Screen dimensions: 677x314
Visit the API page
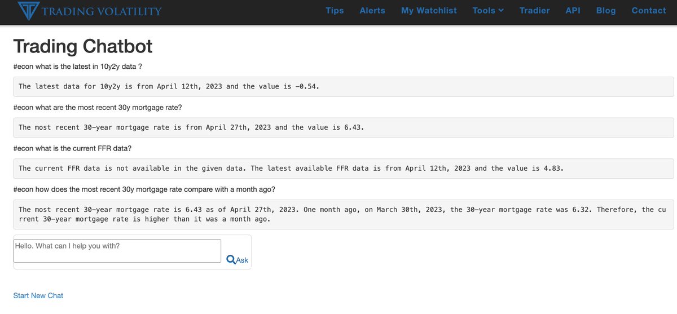pyautogui.click(x=573, y=11)
